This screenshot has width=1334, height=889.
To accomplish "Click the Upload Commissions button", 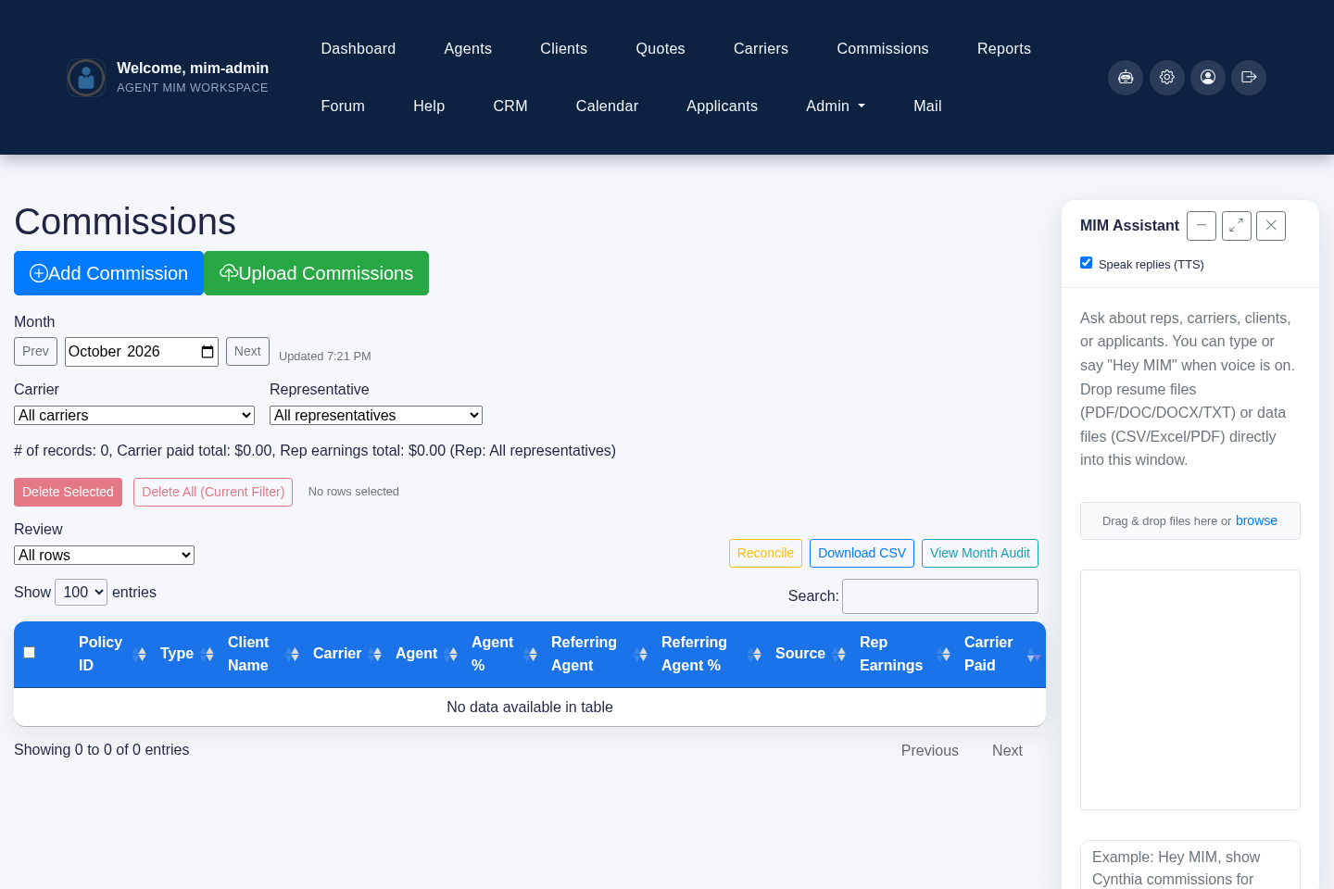I will (316, 273).
